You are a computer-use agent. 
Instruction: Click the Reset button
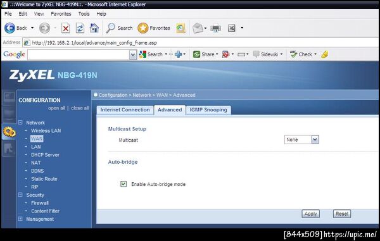coord(342,214)
